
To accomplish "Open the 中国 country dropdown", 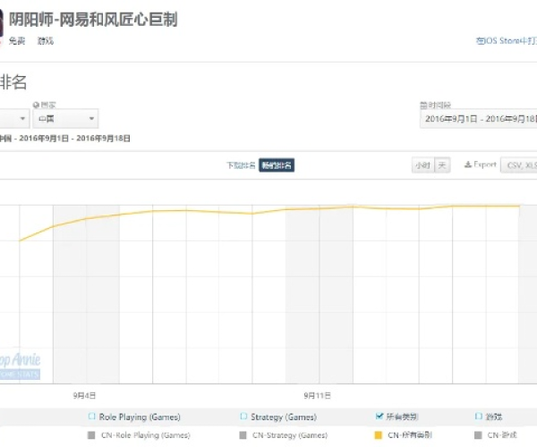I will coord(65,119).
